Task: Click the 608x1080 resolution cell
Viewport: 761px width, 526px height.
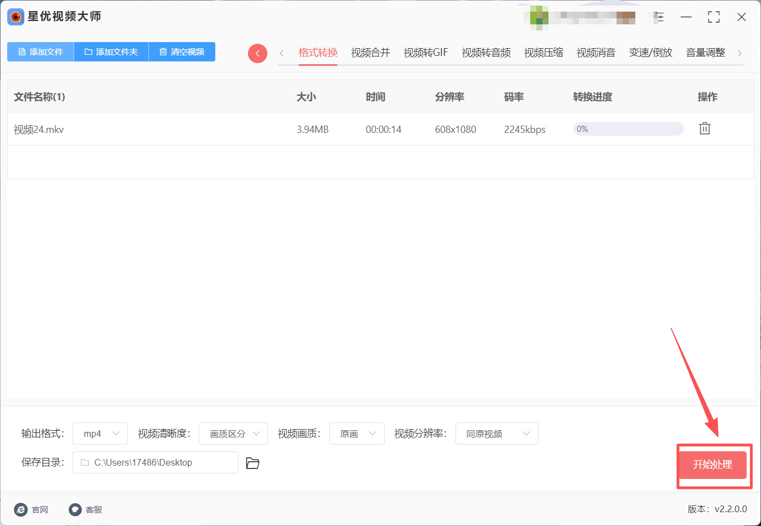Action: click(x=455, y=130)
